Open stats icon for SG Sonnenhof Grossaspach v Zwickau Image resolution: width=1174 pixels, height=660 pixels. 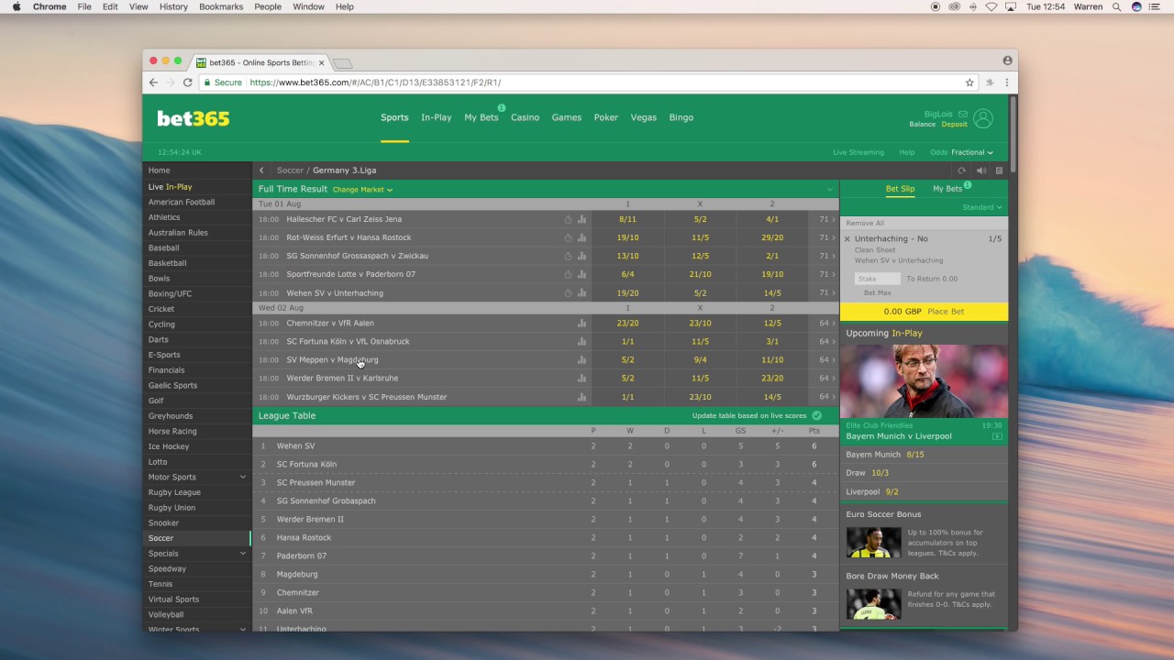tap(581, 256)
